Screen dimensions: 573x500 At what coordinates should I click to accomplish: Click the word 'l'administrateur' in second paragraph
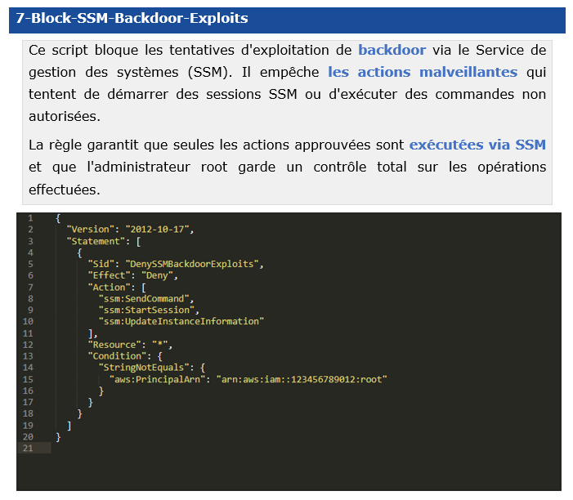click(138, 167)
